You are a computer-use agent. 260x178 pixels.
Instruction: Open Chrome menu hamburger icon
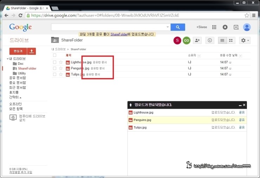[254, 15]
